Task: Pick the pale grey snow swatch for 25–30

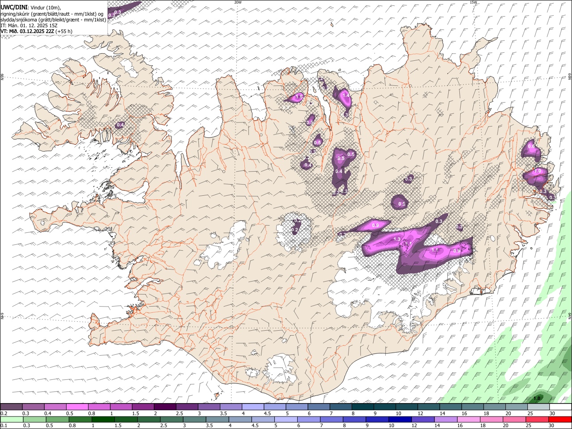Action: pyautogui.click(x=538, y=407)
